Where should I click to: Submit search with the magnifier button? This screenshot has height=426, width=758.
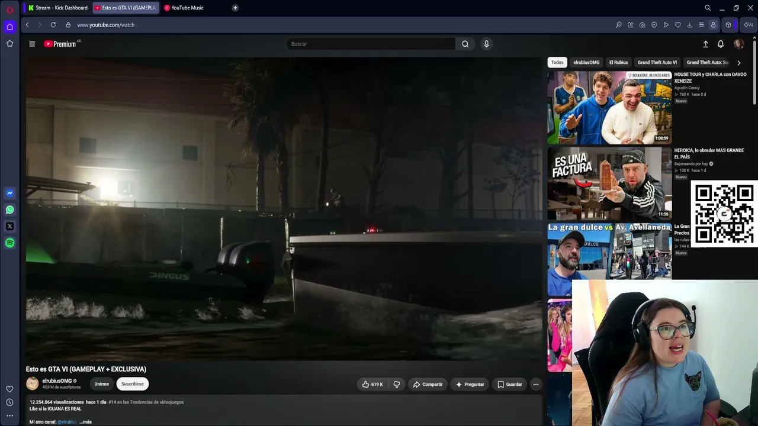click(x=465, y=44)
